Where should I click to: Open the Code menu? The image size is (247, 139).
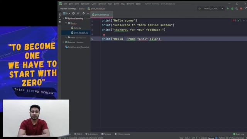[94, 3]
